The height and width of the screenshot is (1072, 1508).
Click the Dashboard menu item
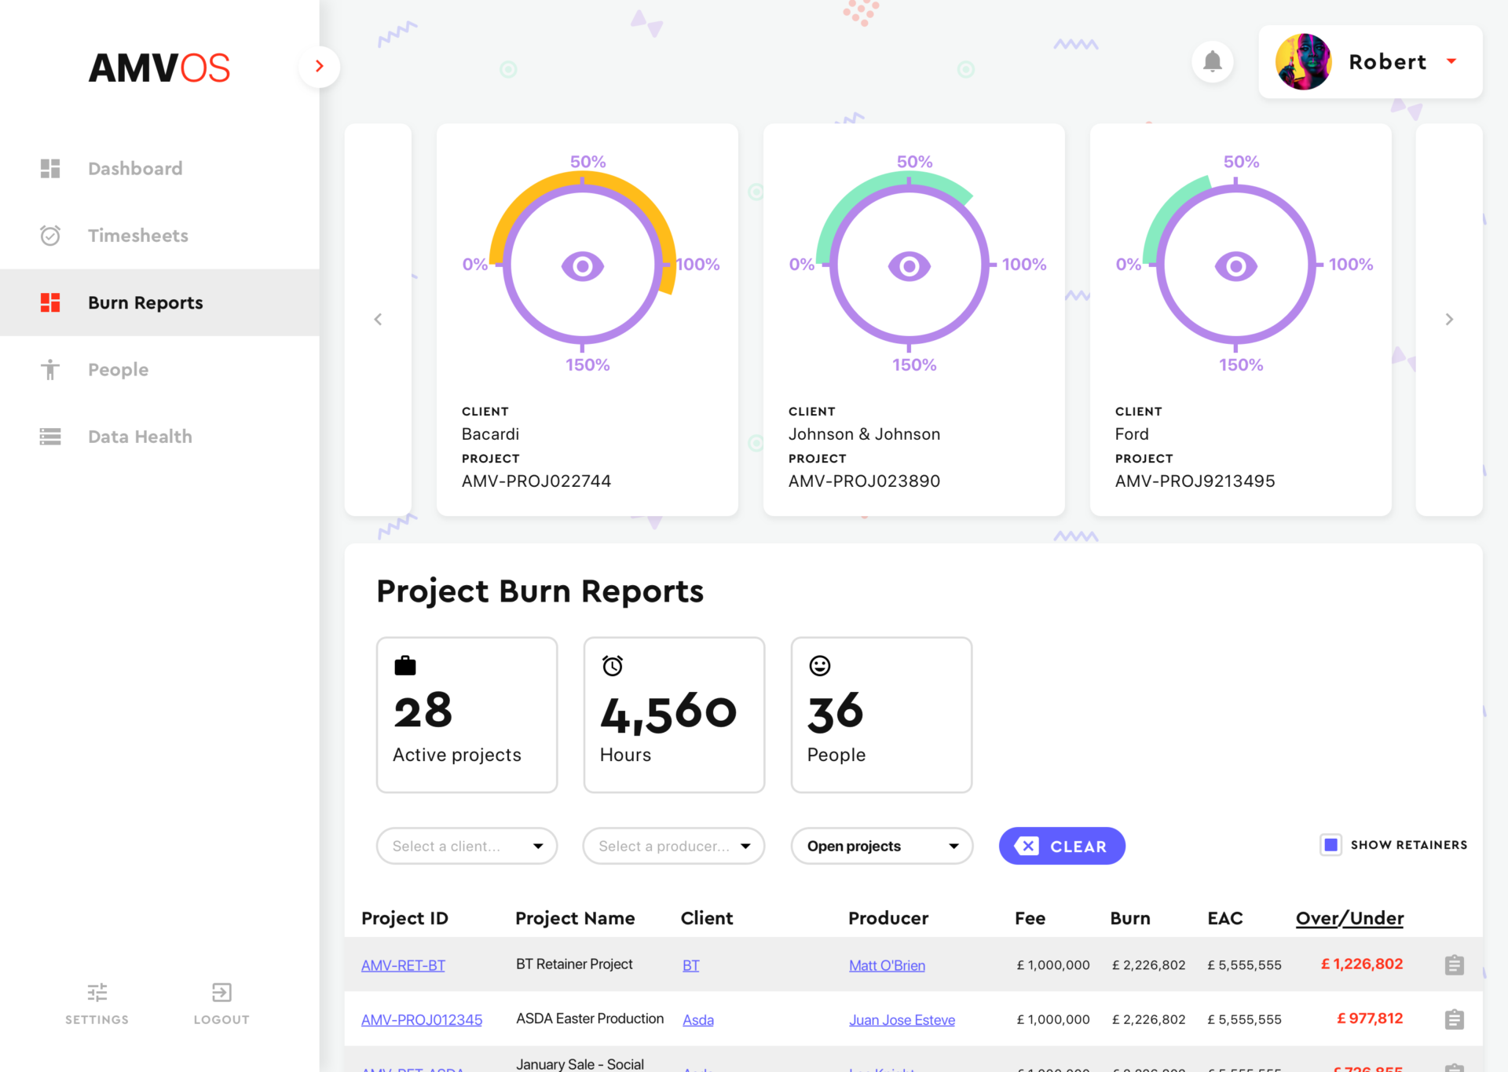tap(134, 168)
